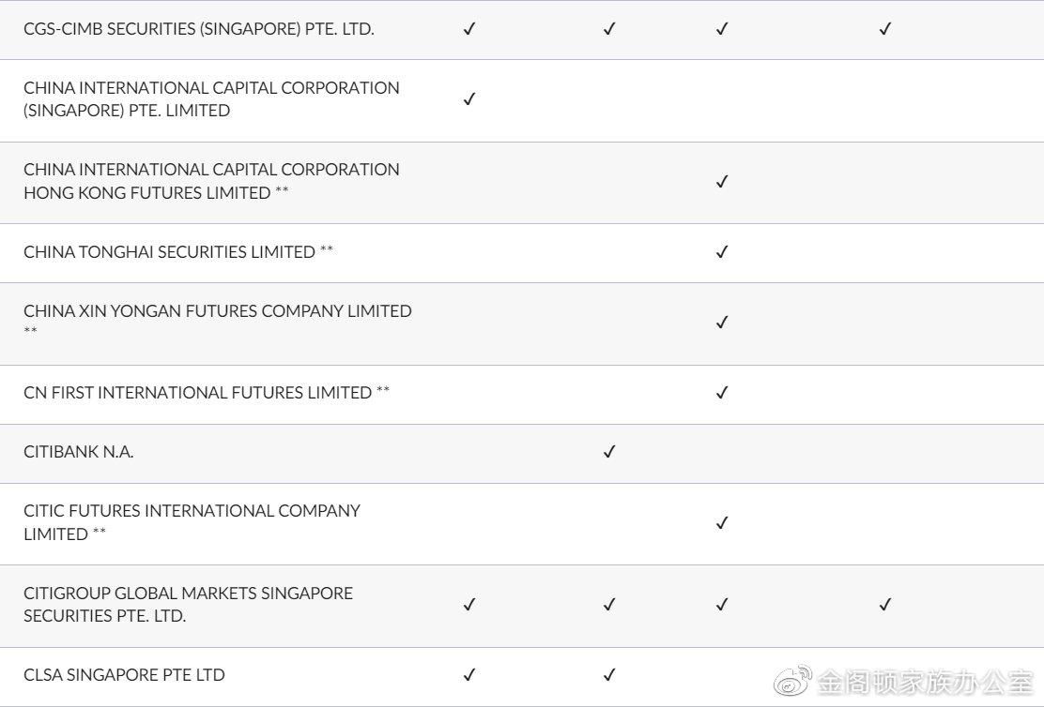1044x707 pixels.
Task: Click the second checkmark in the CLSA Singapore row
Action: tap(609, 674)
